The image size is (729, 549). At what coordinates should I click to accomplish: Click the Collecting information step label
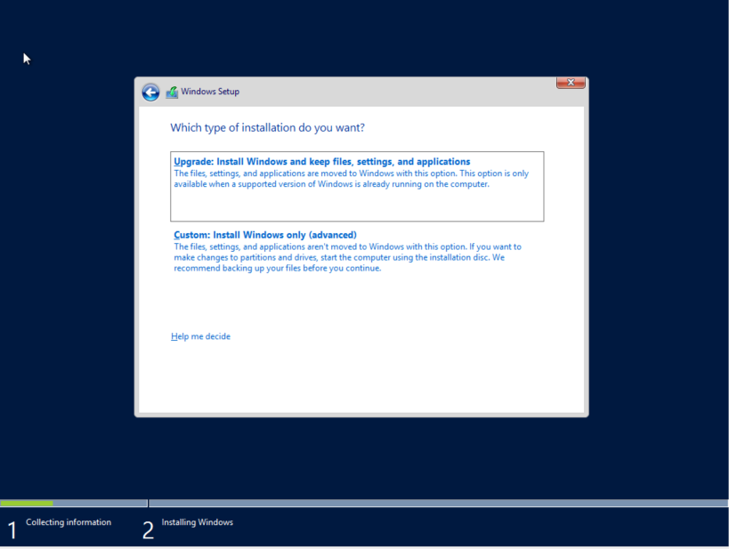pos(70,522)
